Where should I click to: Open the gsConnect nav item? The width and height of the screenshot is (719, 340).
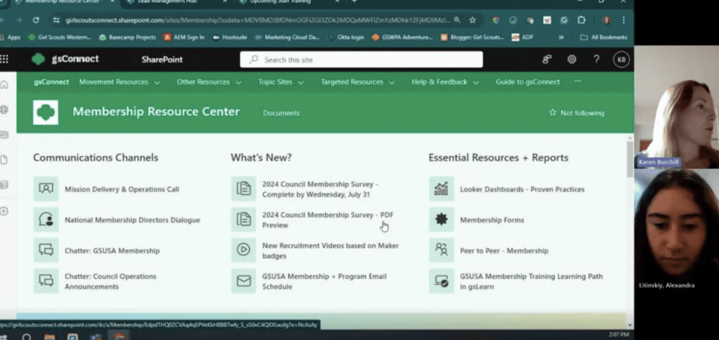(51, 82)
